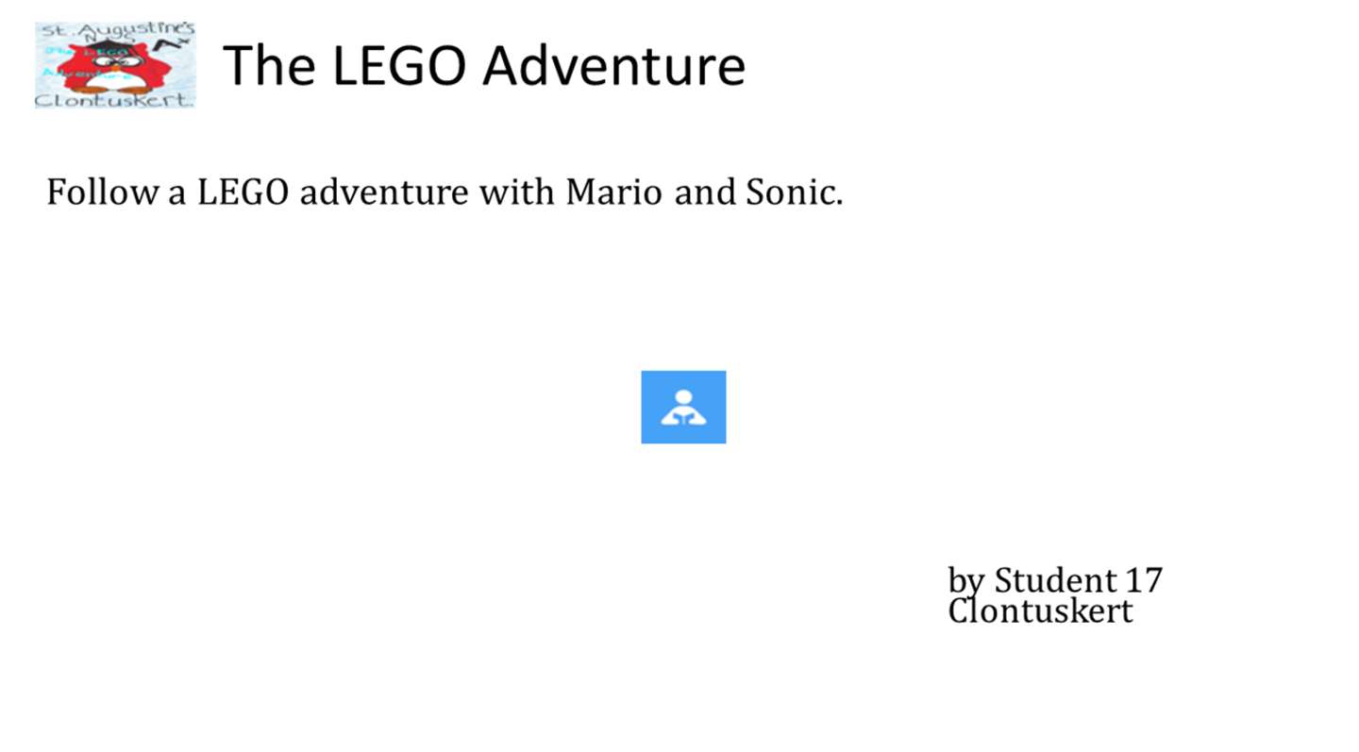Click "Clontuskert." text inside the logo image
Viewport: 1359px width, 752px height.
[115, 100]
